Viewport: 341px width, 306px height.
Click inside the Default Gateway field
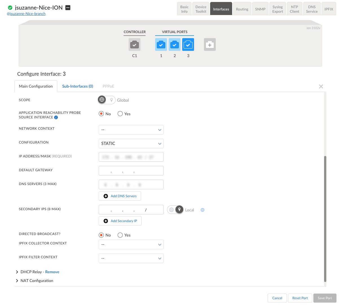tap(131, 170)
